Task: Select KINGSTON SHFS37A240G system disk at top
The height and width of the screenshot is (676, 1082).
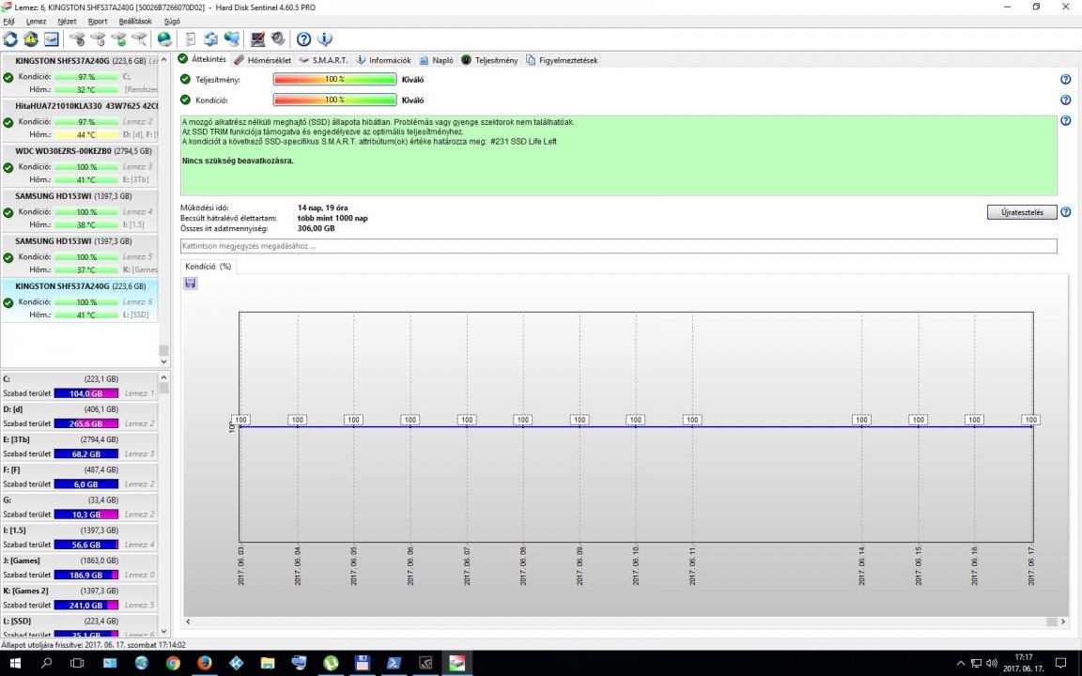Action: click(x=79, y=75)
